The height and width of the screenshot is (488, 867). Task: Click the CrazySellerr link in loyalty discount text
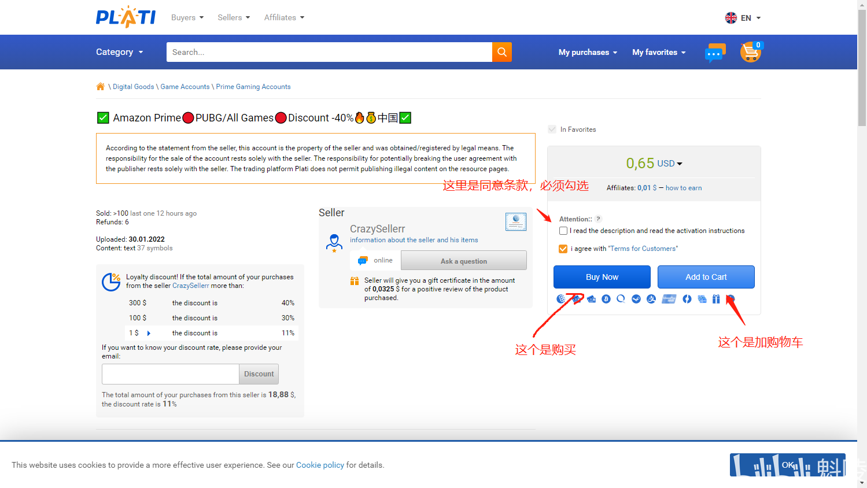click(x=191, y=286)
